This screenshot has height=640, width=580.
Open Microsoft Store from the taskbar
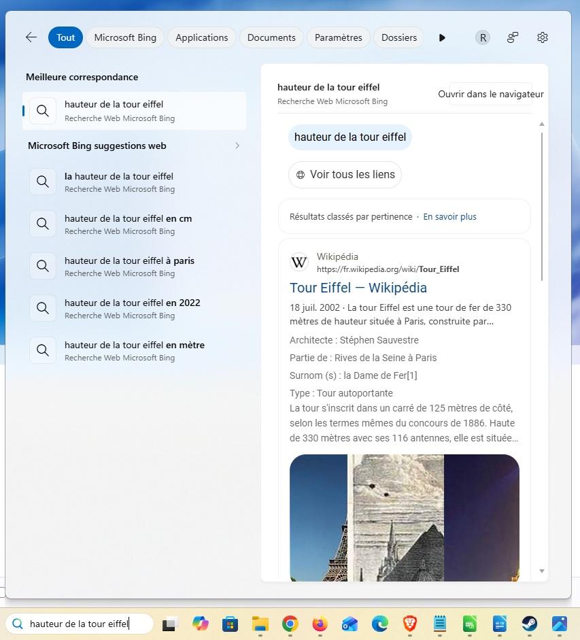point(230,624)
